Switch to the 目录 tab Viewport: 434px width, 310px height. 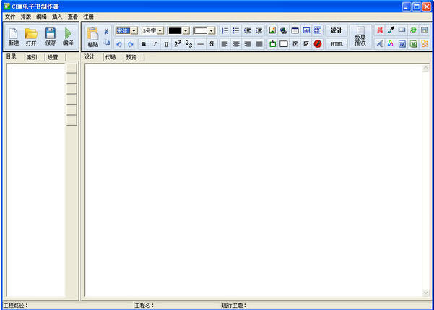pyautogui.click(x=12, y=56)
